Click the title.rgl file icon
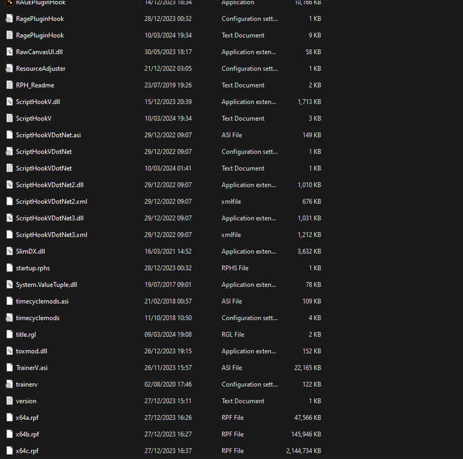Image resolution: width=463 pixels, height=459 pixels. pos(9,334)
